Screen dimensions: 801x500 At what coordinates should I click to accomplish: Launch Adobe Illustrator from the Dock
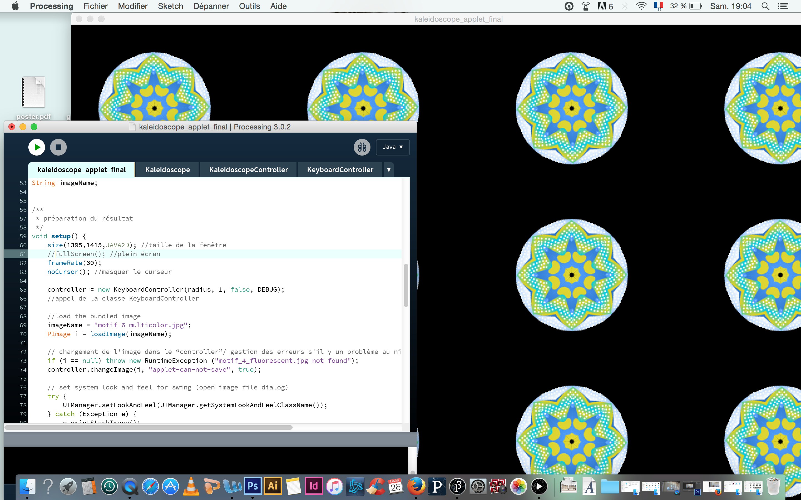pos(273,486)
